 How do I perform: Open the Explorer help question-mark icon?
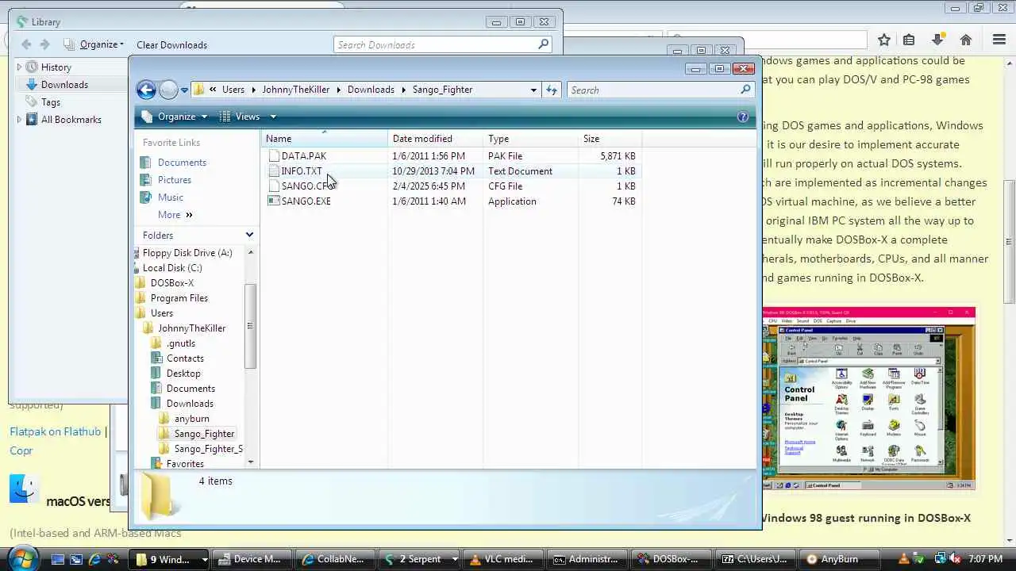tap(743, 117)
